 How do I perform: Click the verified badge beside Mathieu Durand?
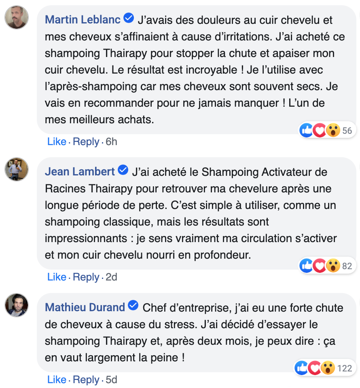click(x=133, y=306)
